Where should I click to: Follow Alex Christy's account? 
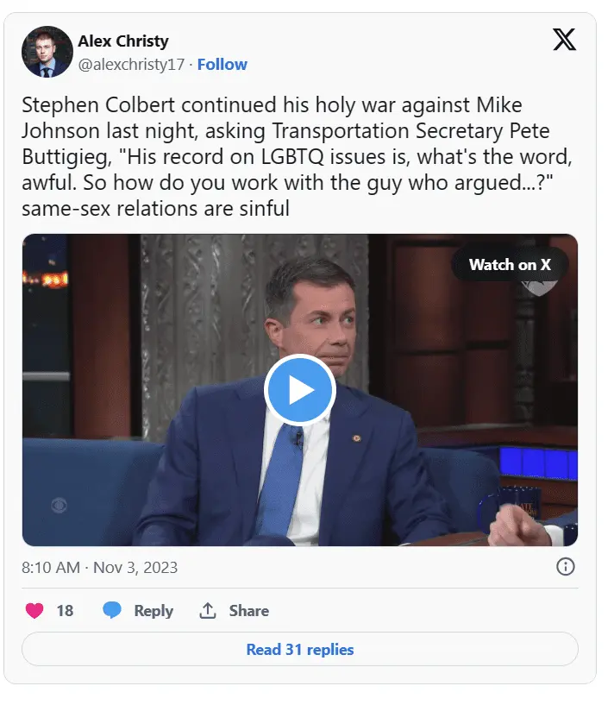222,65
